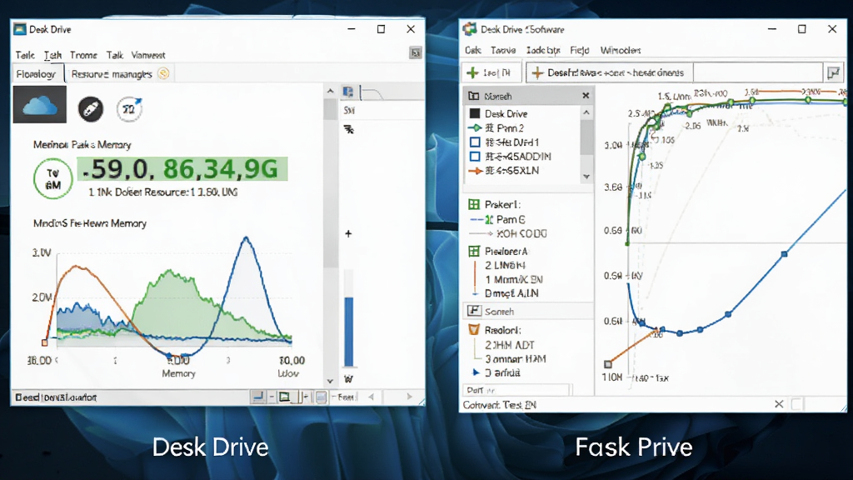Click the yellow icon beside Resorve manages tab
The width and height of the screenshot is (853, 480).
click(163, 73)
